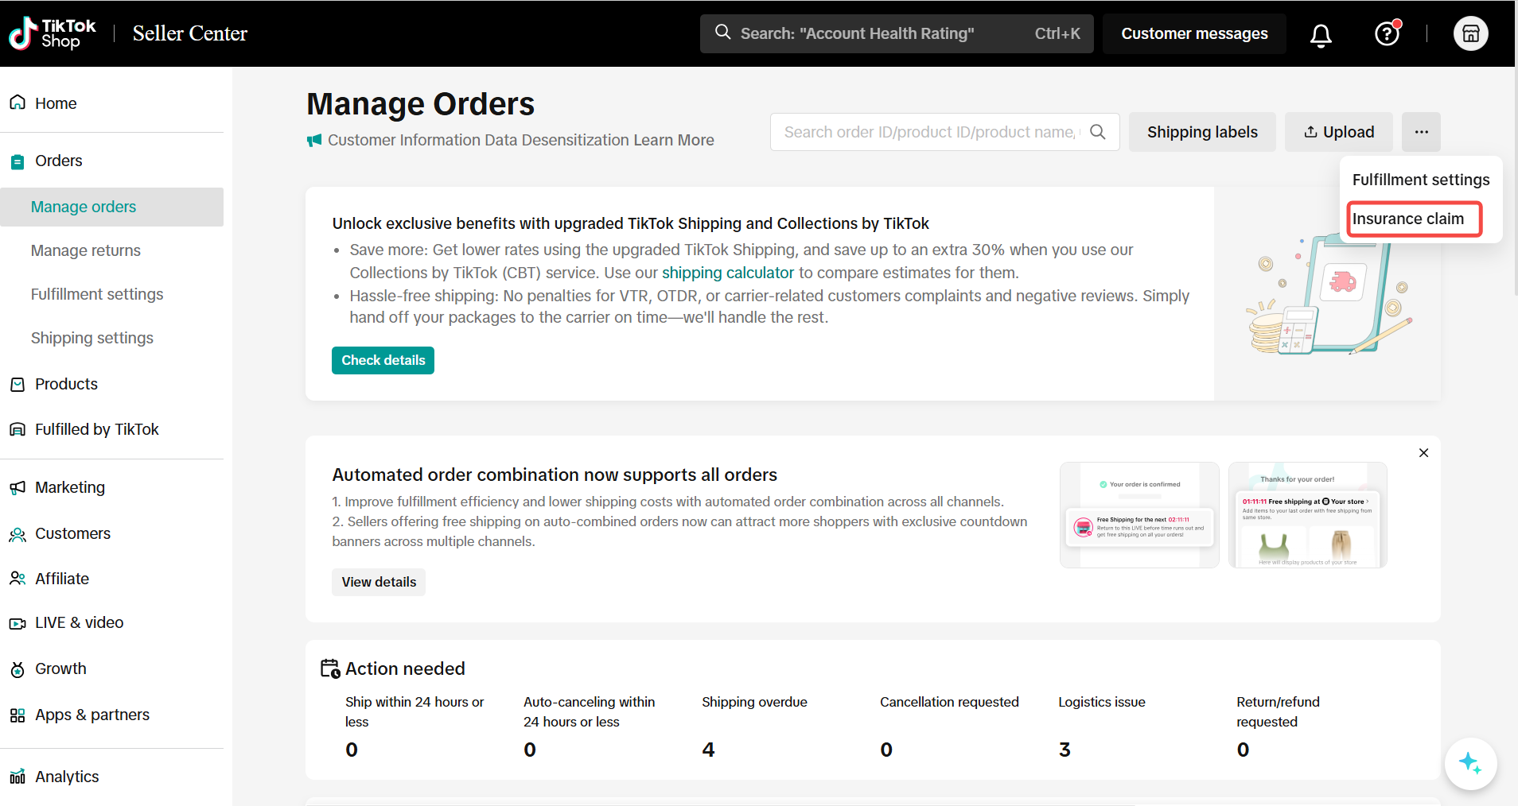Dismiss the automated order combination banner
The width and height of the screenshot is (1518, 806).
(1423, 453)
